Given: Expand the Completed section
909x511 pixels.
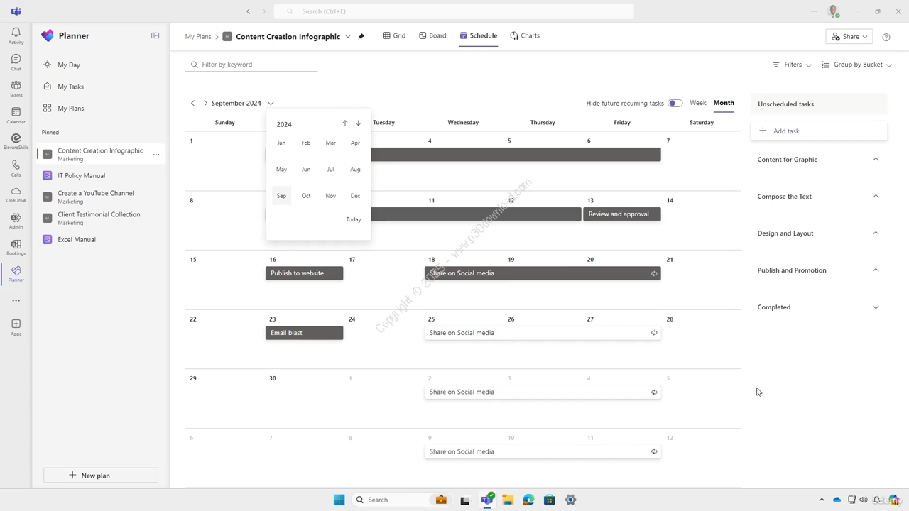Looking at the screenshot, I should 876,307.
